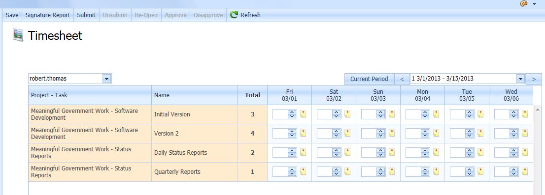Open the Signature Report
545x195 pixels.
click(48, 15)
